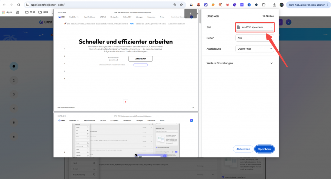Open the red audio bars extension
This screenshot has height=179, width=331.
point(227,5)
